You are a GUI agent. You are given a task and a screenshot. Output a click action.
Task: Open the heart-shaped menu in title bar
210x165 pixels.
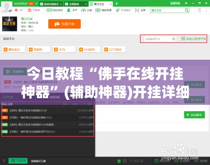186,3
